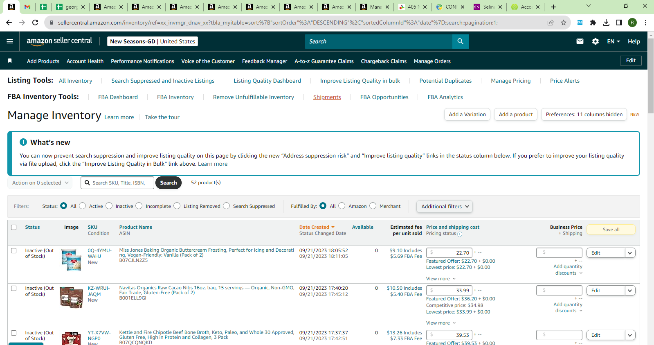
Task: Reload the page with the refresh icon
Action: (x=35, y=23)
